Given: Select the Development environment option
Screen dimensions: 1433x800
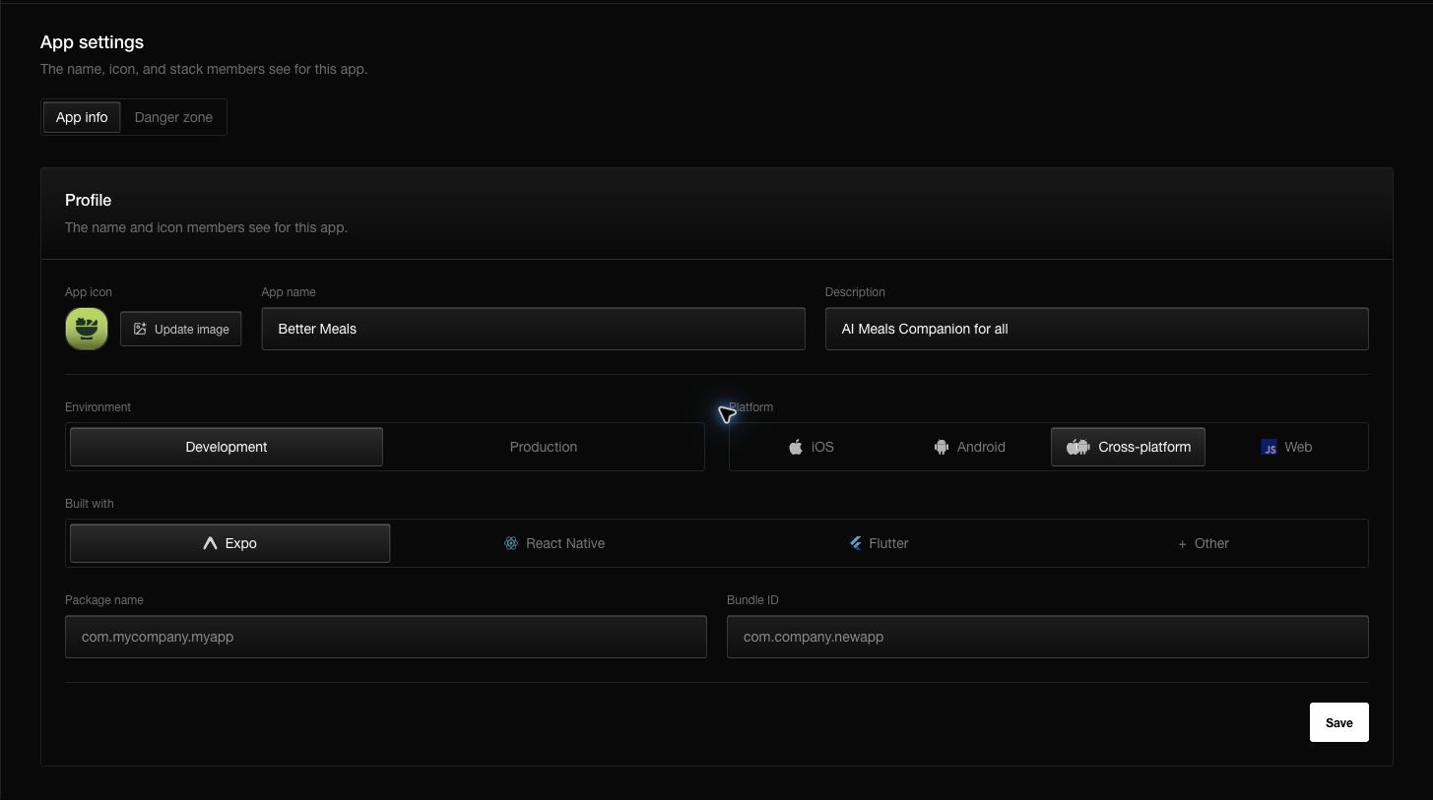Looking at the screenshot, I should tap(227, 447).
